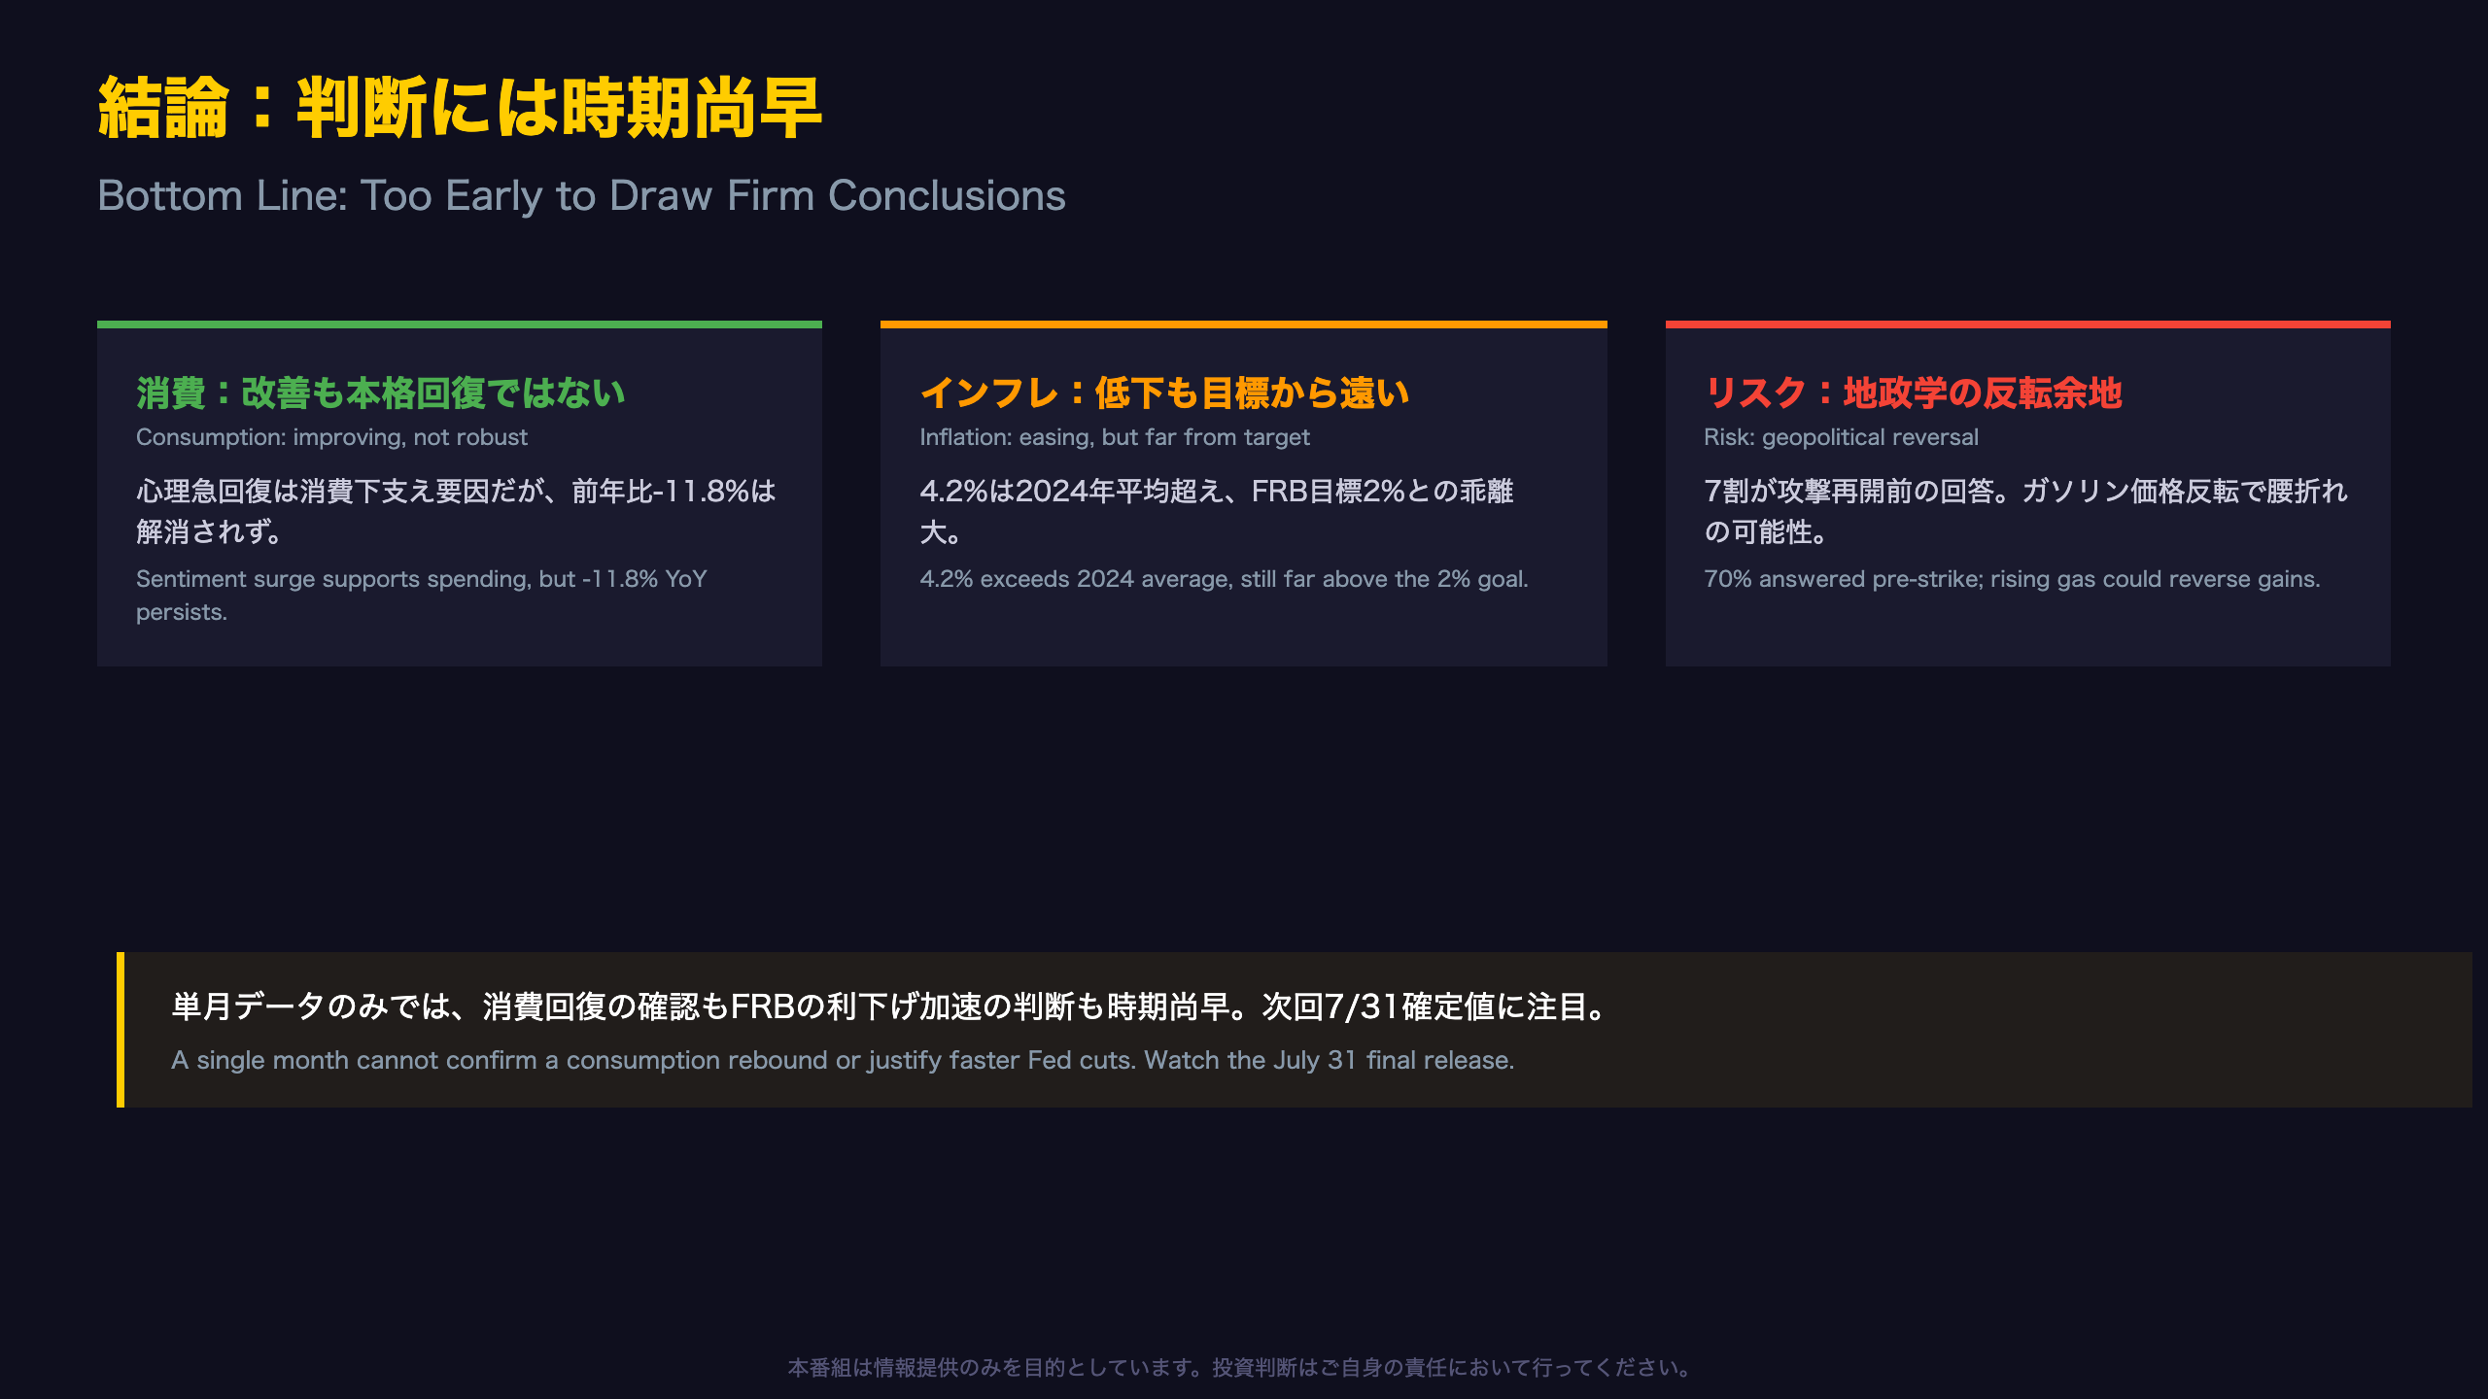Click 'A single month cannot confirm' sentence
The height and width of the screenshot is (1399, 2488).
coord(843,1060)
